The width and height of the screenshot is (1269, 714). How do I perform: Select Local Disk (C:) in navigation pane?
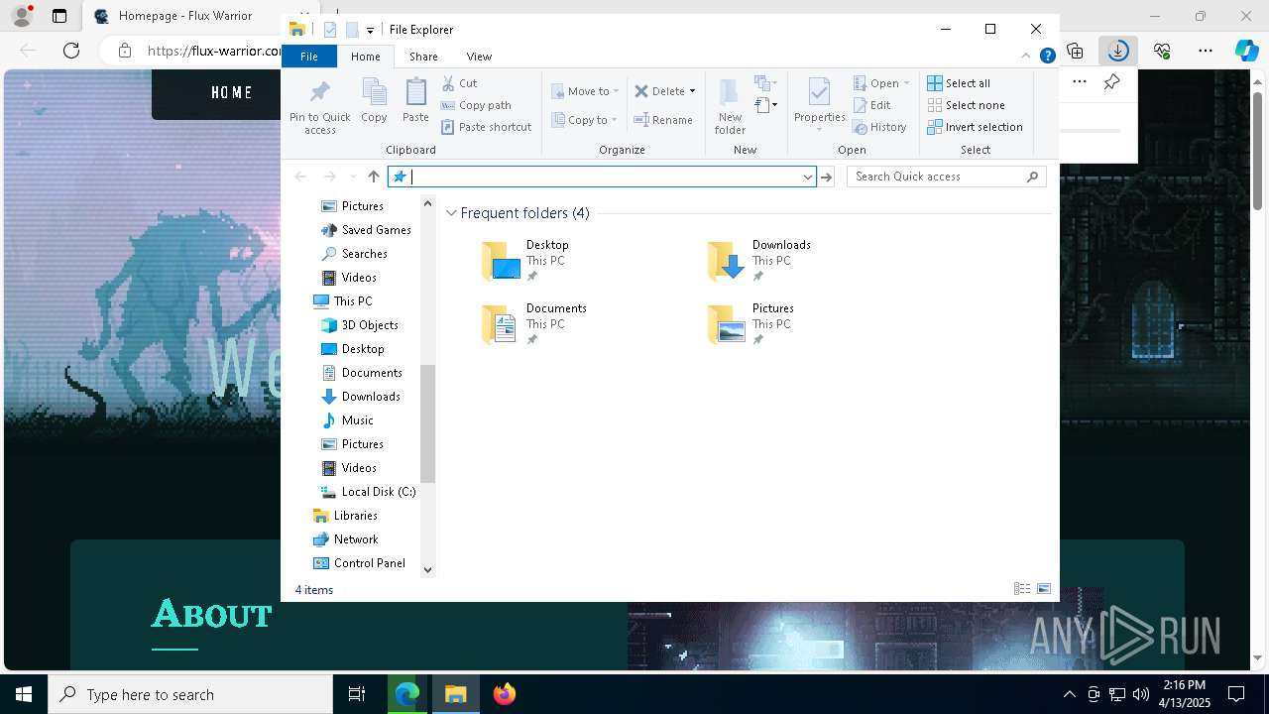click(368, 492)
